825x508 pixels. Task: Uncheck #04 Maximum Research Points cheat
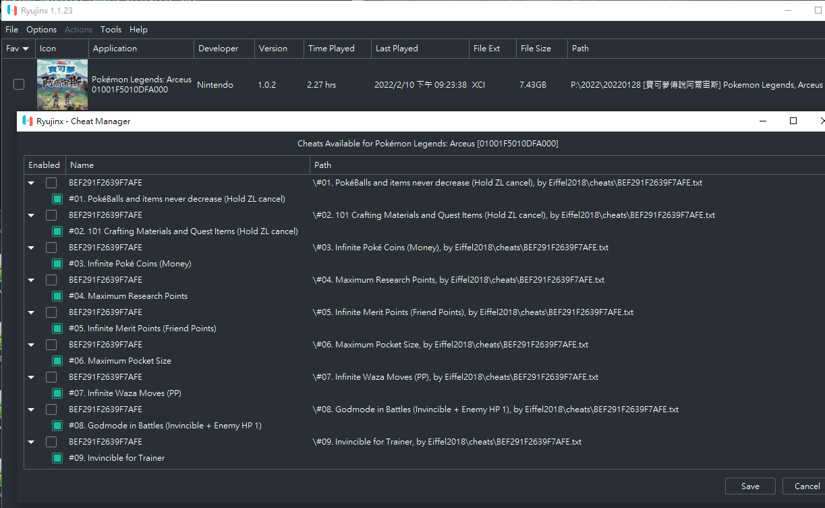tap(57, 296)
